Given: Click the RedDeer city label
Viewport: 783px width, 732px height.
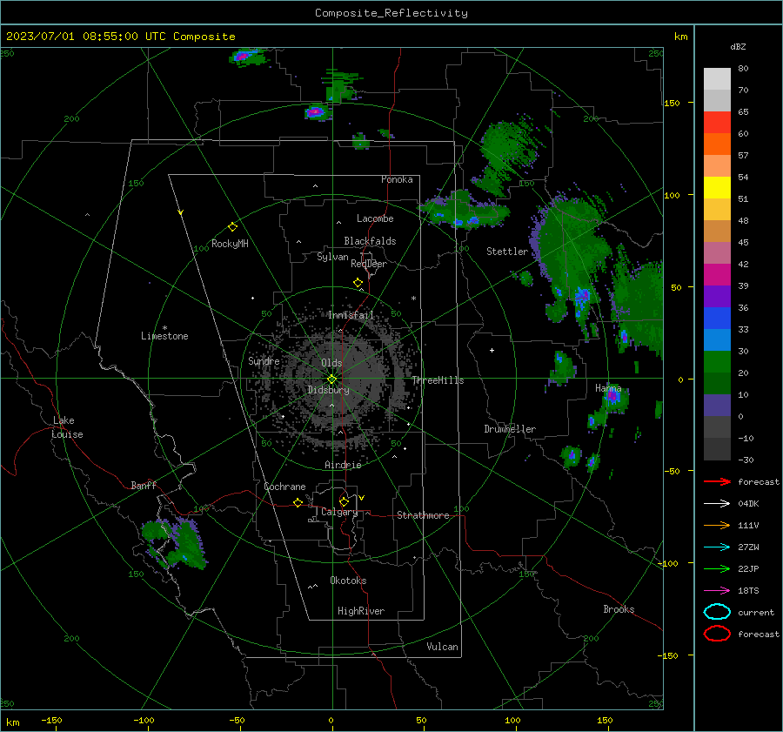Looking at the screenshot, I should click(x=369, y=264).
